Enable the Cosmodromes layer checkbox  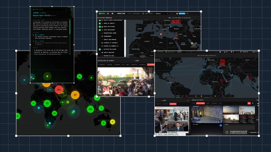[100, 36]
